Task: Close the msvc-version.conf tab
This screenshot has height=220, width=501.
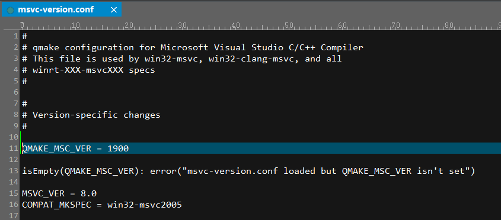Action: (x=113, y=10)
